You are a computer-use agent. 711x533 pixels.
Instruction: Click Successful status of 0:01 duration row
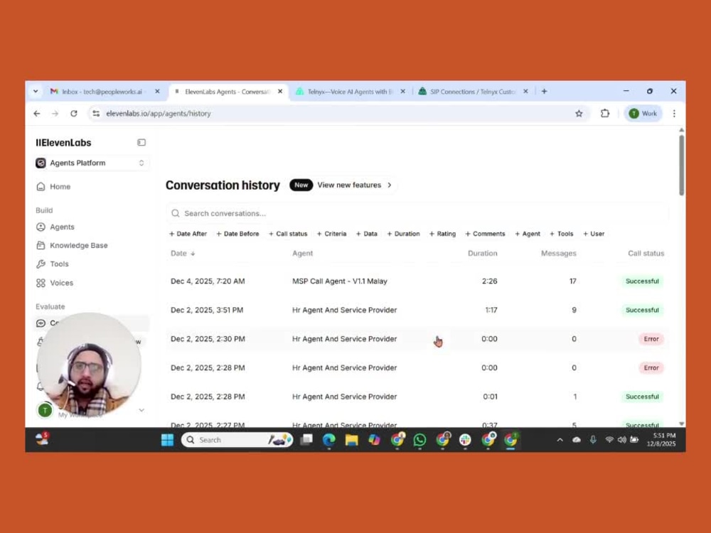click(642, 397)
